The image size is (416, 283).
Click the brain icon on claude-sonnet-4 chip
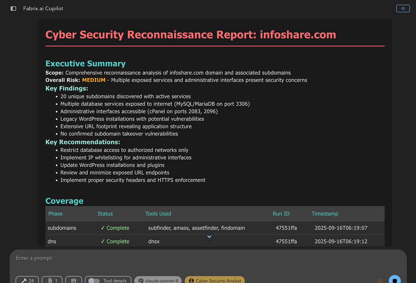click(141, 280)
